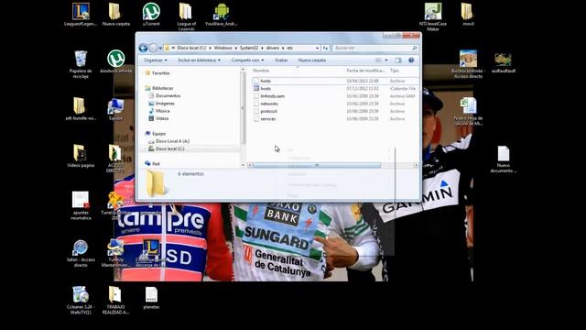Screen dimensions: 586x330
Task: Expand the address bar history dropdown
Action: point(317,48)
